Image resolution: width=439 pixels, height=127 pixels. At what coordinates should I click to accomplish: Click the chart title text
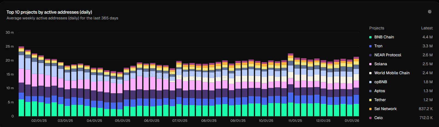[49, 12]
